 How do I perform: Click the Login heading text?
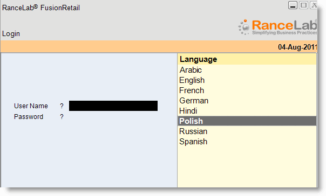tap(11, 33)
